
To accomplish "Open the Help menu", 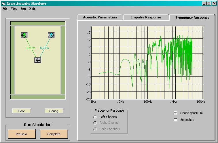I will 32,9.
